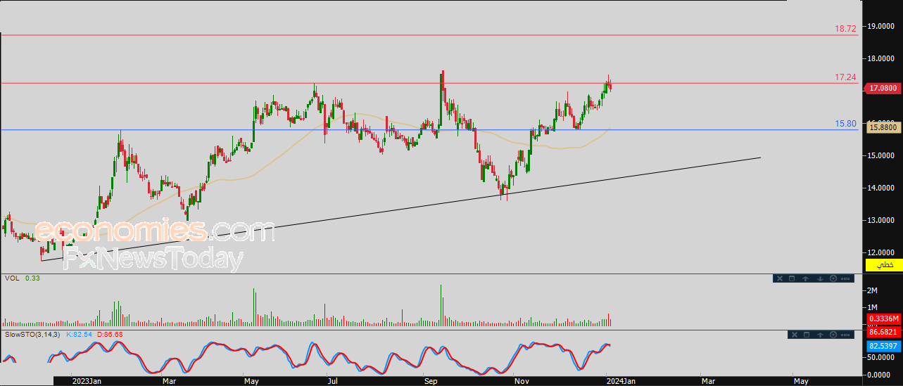Open VOL indicator settings gear
The image size is (903, 386).
833,278
